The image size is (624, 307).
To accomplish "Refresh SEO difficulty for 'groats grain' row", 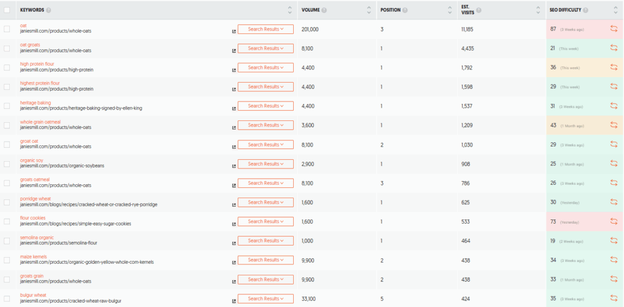I will (614, 279).
